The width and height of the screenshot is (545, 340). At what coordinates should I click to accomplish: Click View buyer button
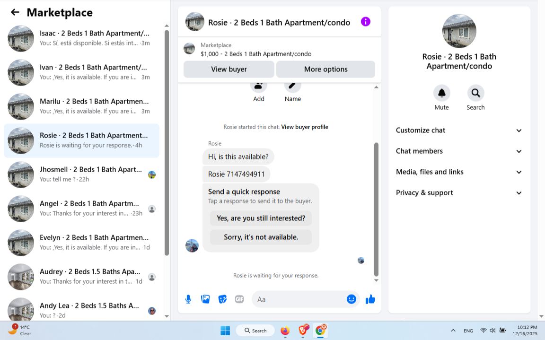click(x=229, y=69)
